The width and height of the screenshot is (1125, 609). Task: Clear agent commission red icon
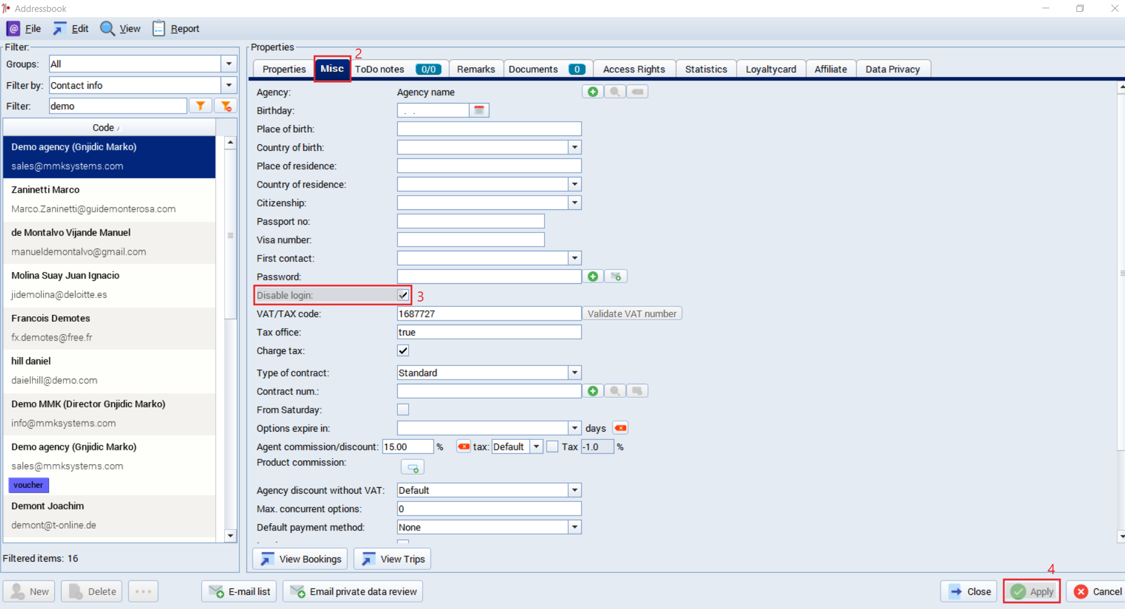463,446
